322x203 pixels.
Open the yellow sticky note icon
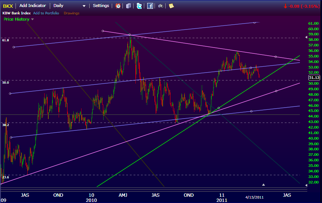[171, 6]
